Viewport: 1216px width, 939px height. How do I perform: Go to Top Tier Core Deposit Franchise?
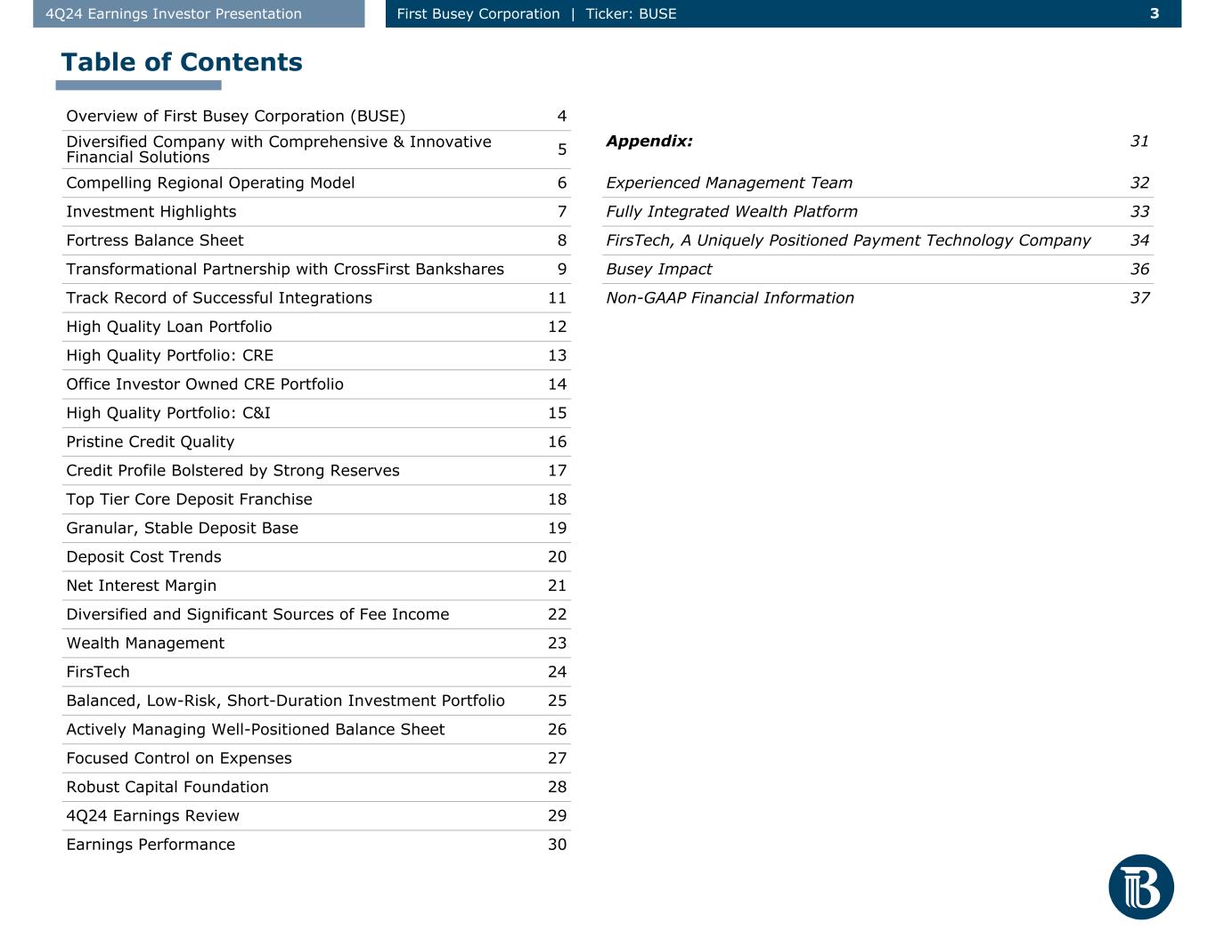(316, 499)
